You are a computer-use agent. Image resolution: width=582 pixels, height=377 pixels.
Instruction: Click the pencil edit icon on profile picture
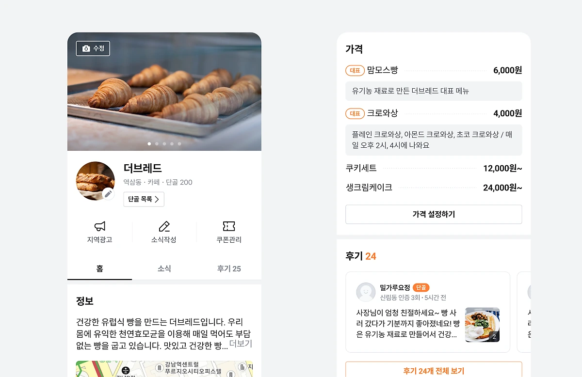click(108, 194)
